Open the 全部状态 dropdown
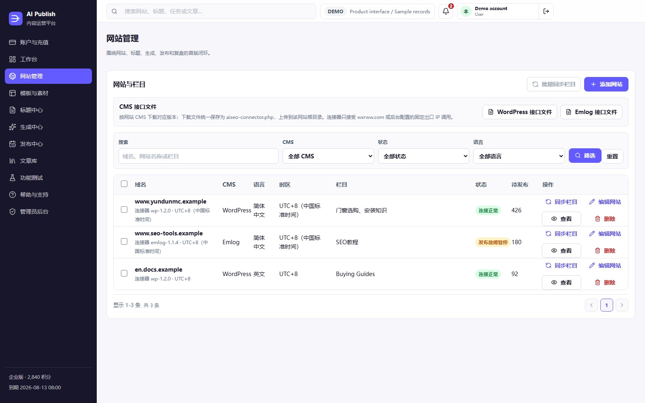This screenshot has width=645, height=403. tap(424, 156)
